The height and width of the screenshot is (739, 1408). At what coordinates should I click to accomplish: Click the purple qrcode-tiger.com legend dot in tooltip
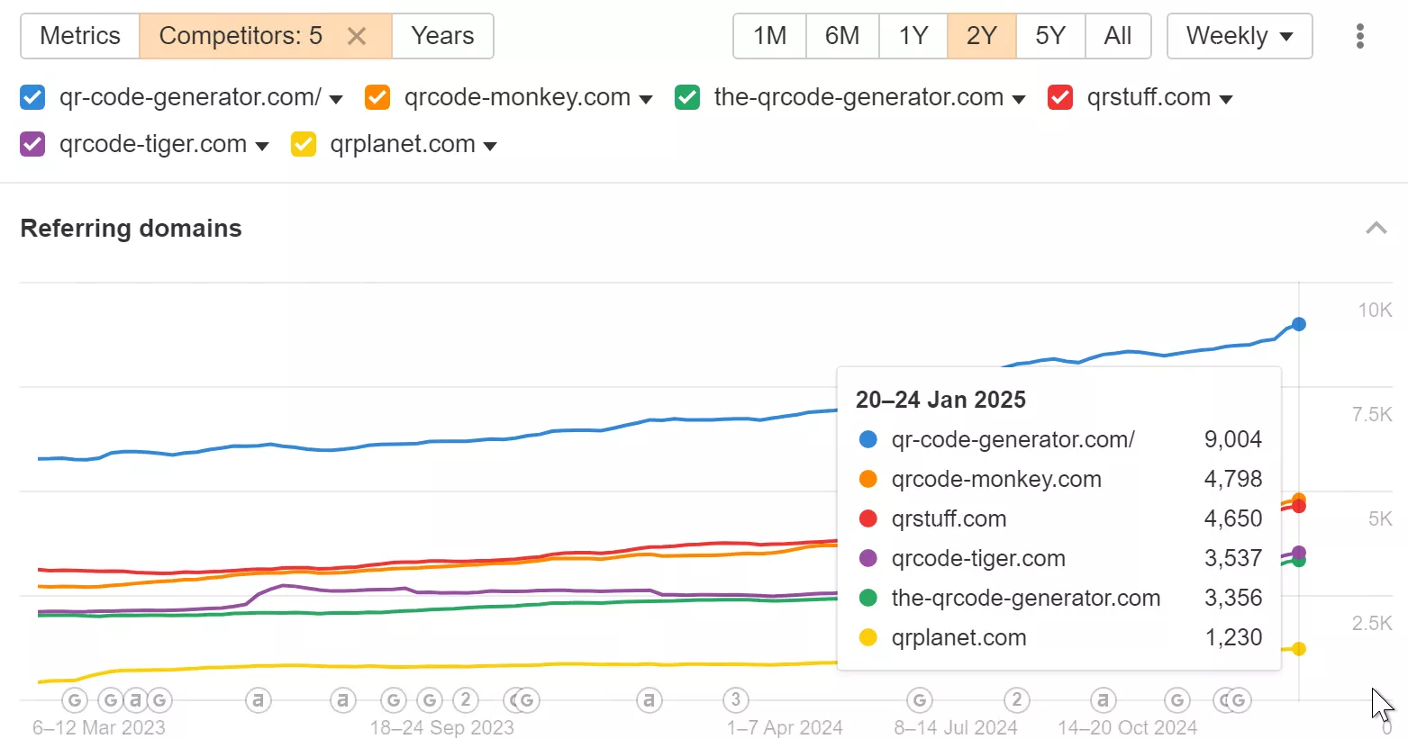coord(868,558)
